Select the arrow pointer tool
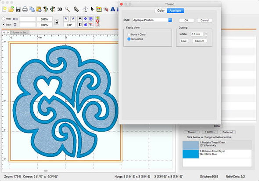The width and height of the screenshot is (259, 181). [92, 9]
